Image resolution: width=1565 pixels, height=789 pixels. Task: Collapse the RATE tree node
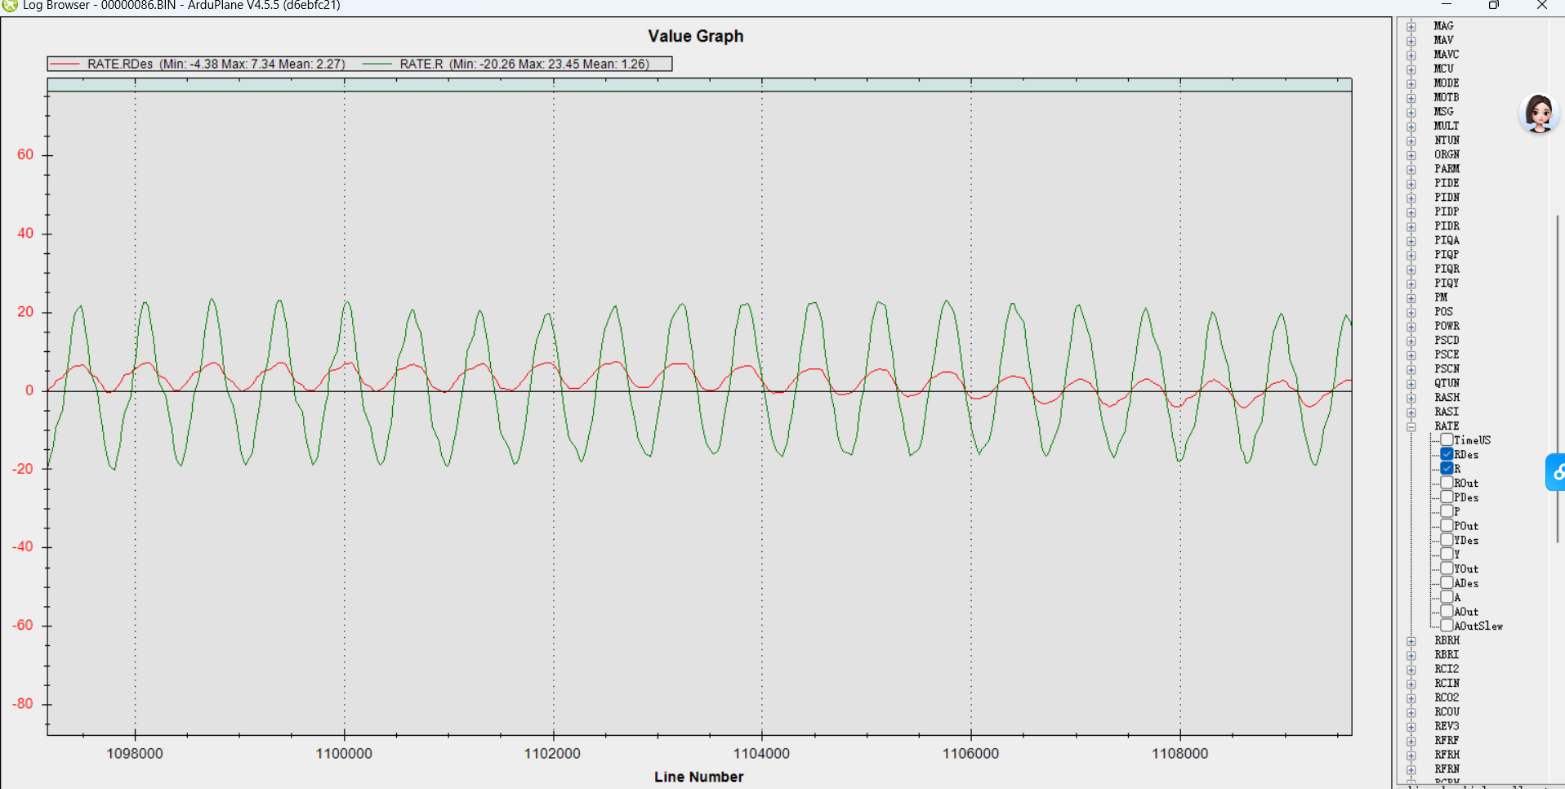[x=1411, y=426]
